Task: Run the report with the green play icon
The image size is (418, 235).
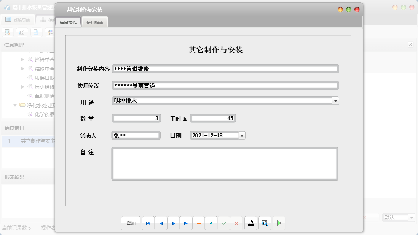Action: click(x=279, y=223)
